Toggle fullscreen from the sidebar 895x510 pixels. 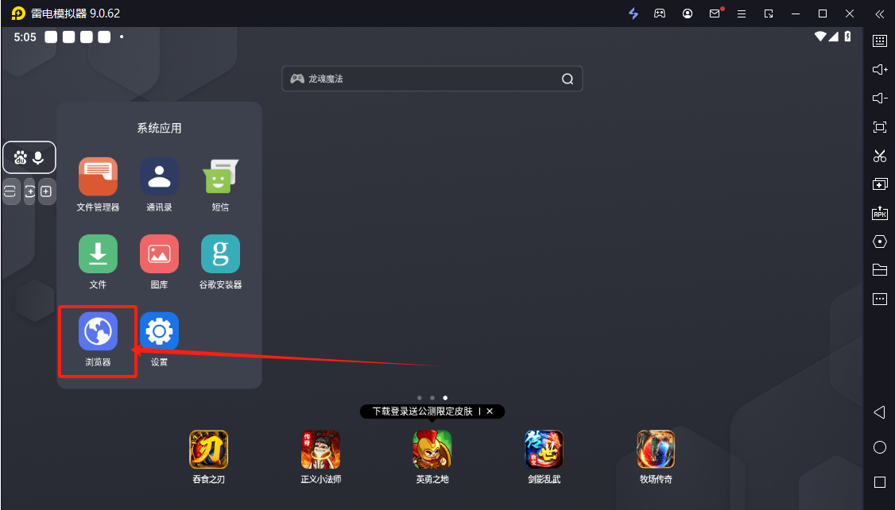click(x=880, y=127)
